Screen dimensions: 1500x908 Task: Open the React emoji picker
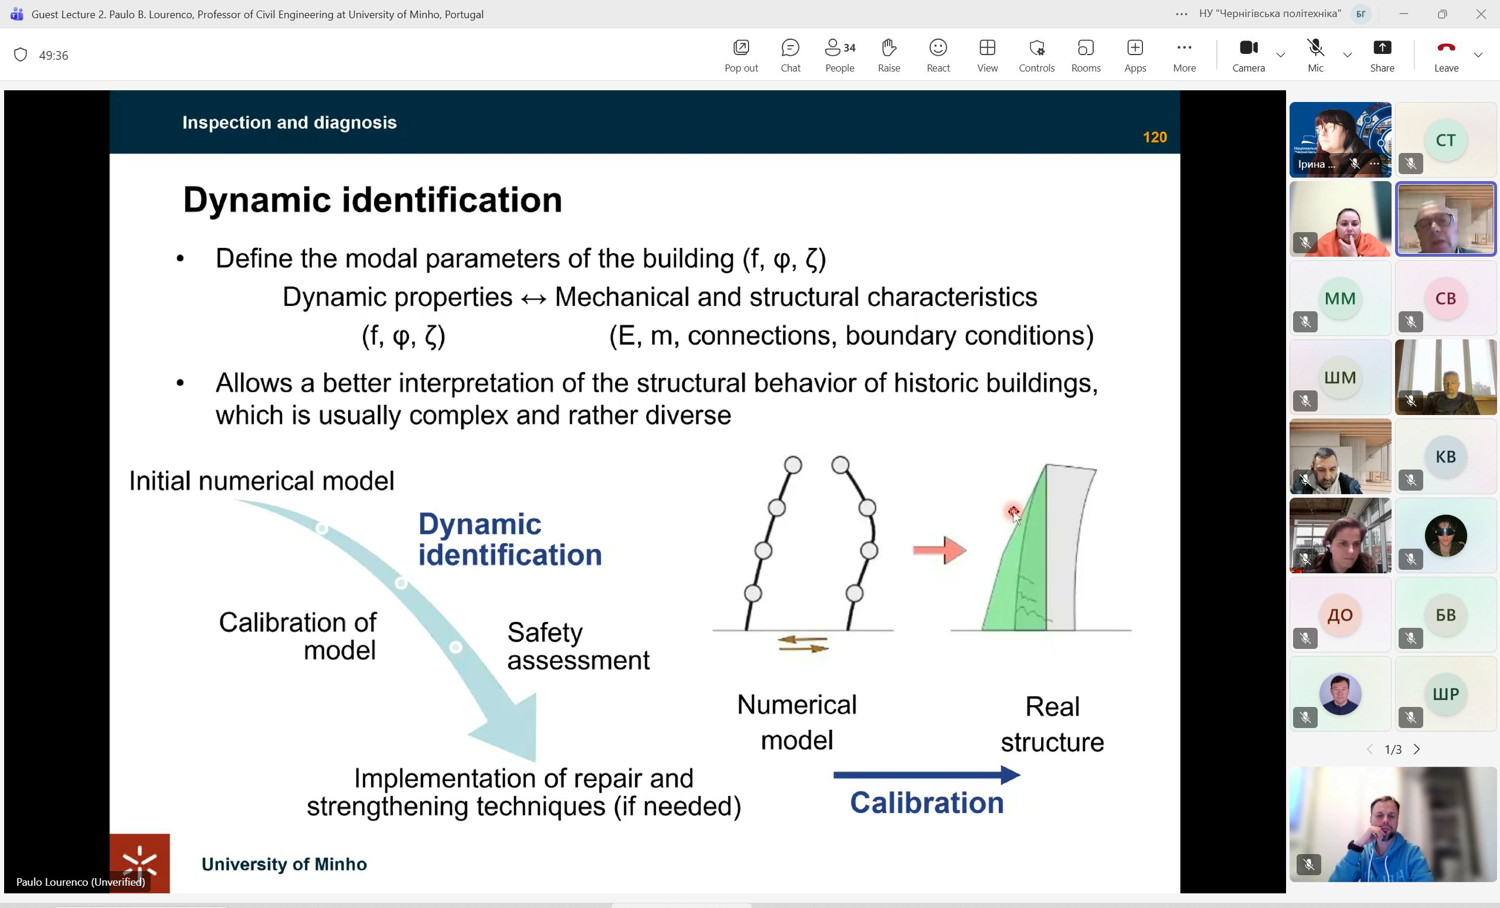(x=938, y=55)
